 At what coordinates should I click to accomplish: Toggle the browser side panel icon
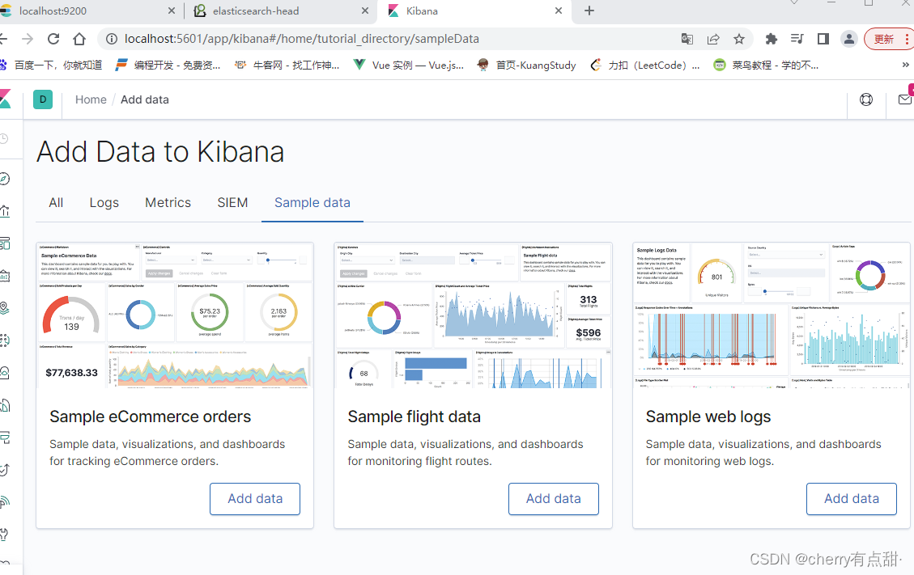[823, 39]
